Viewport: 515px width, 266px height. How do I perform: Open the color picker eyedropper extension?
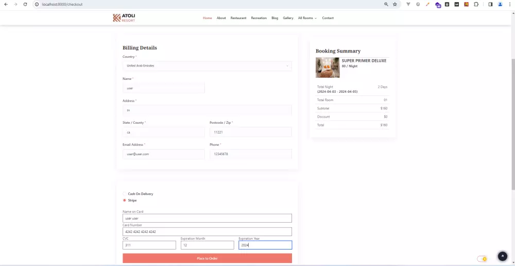427,4
